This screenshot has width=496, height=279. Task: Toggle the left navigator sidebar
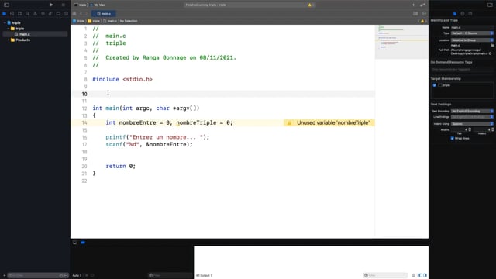[6, 5]
